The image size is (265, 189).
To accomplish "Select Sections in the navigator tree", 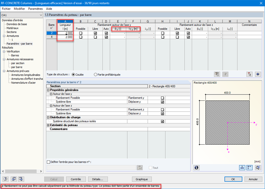I will click(12, 32).
